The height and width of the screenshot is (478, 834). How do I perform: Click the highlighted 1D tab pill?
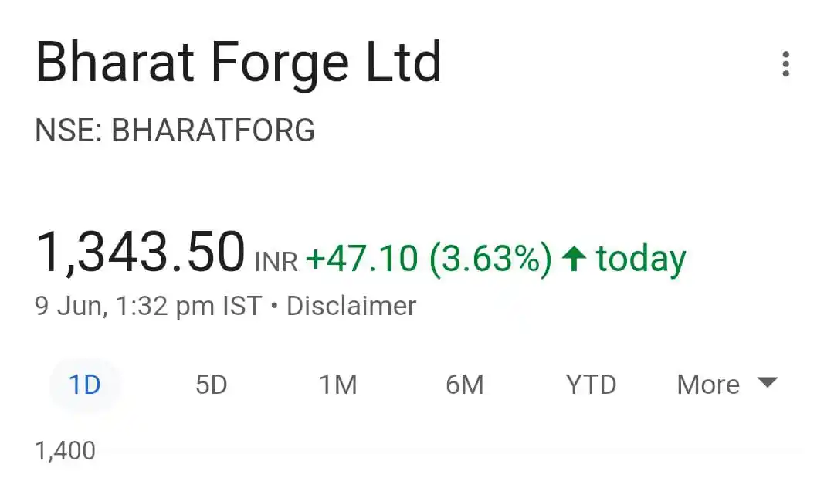click(x=85, y=384)
